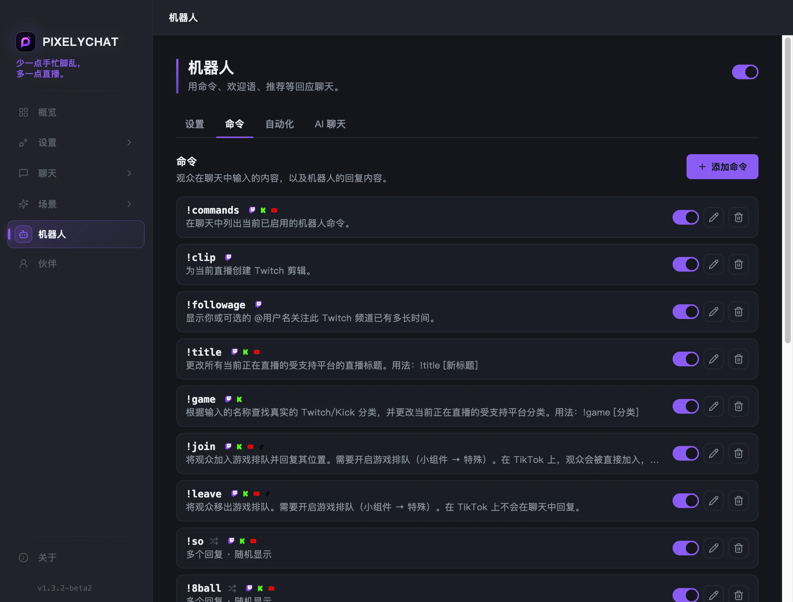
Task: Disable the !followage command toggle
Action: coord(685,312)
